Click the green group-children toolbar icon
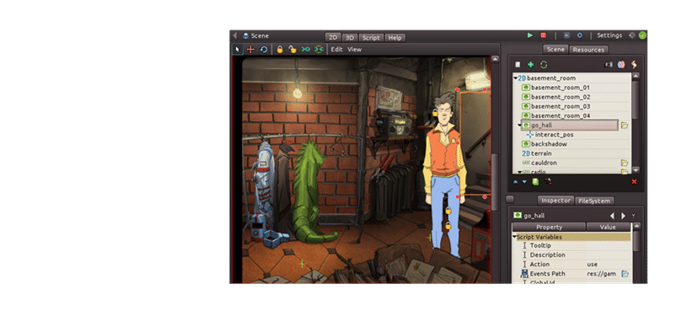687x321 pixels. pos(306,50)
